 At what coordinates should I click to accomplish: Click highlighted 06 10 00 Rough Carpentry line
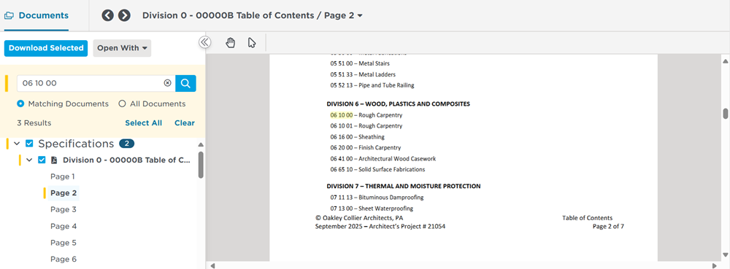click(366, 114)
